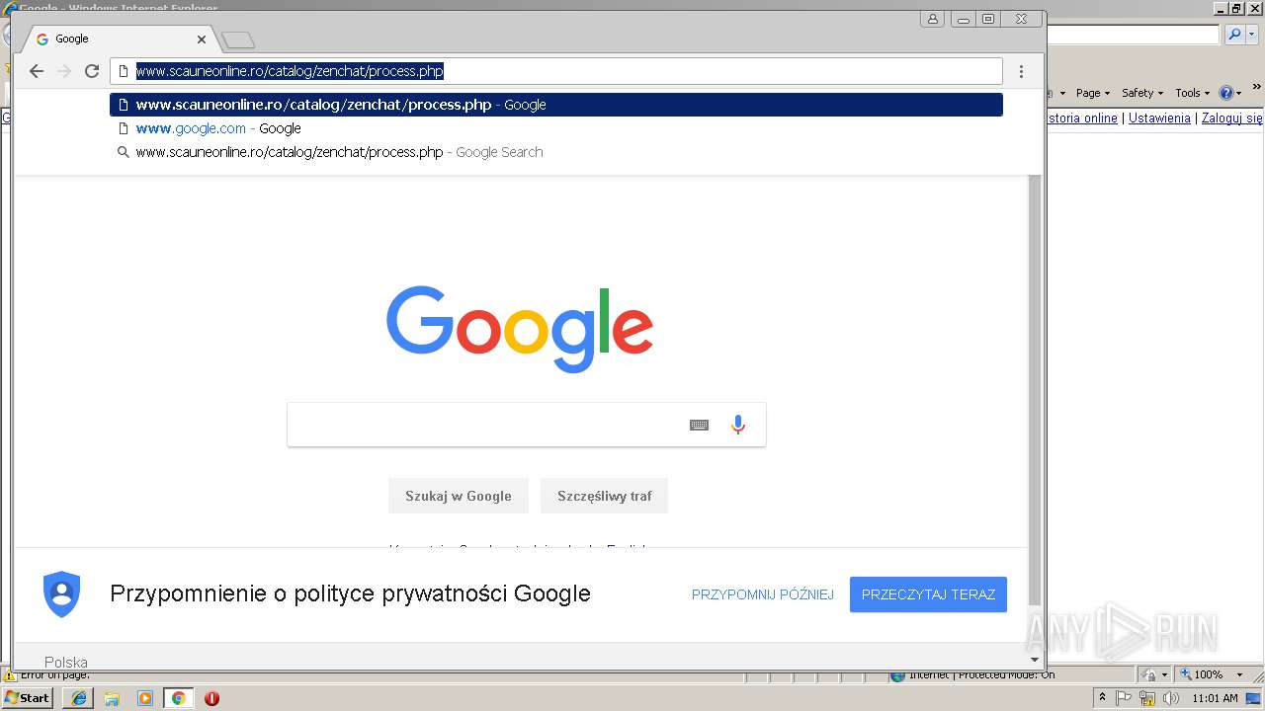Open the on-screen keyboard icon in search box
1265x711 pixels.
click(x=699, y=425)
